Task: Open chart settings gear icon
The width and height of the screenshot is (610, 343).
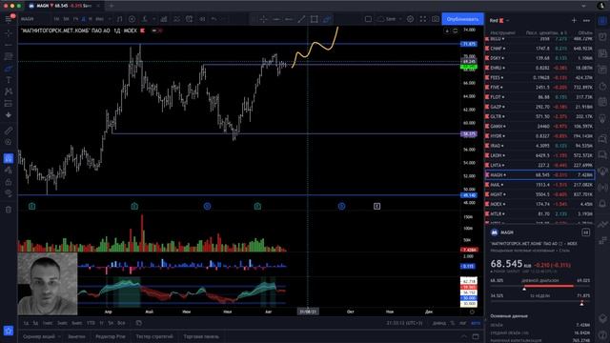Action: (x=410, y=19)
